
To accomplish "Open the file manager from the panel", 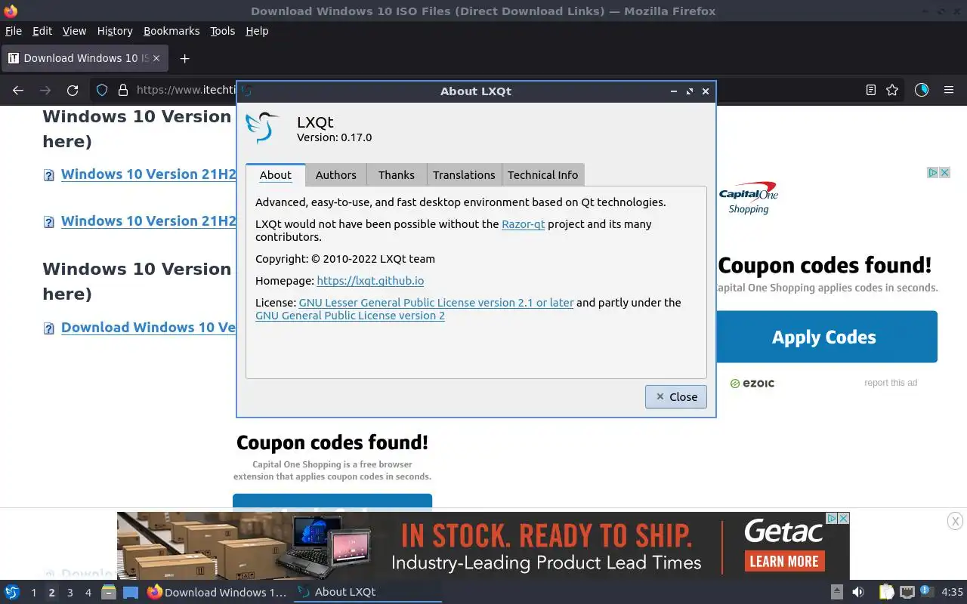I will tap(108, 592).
